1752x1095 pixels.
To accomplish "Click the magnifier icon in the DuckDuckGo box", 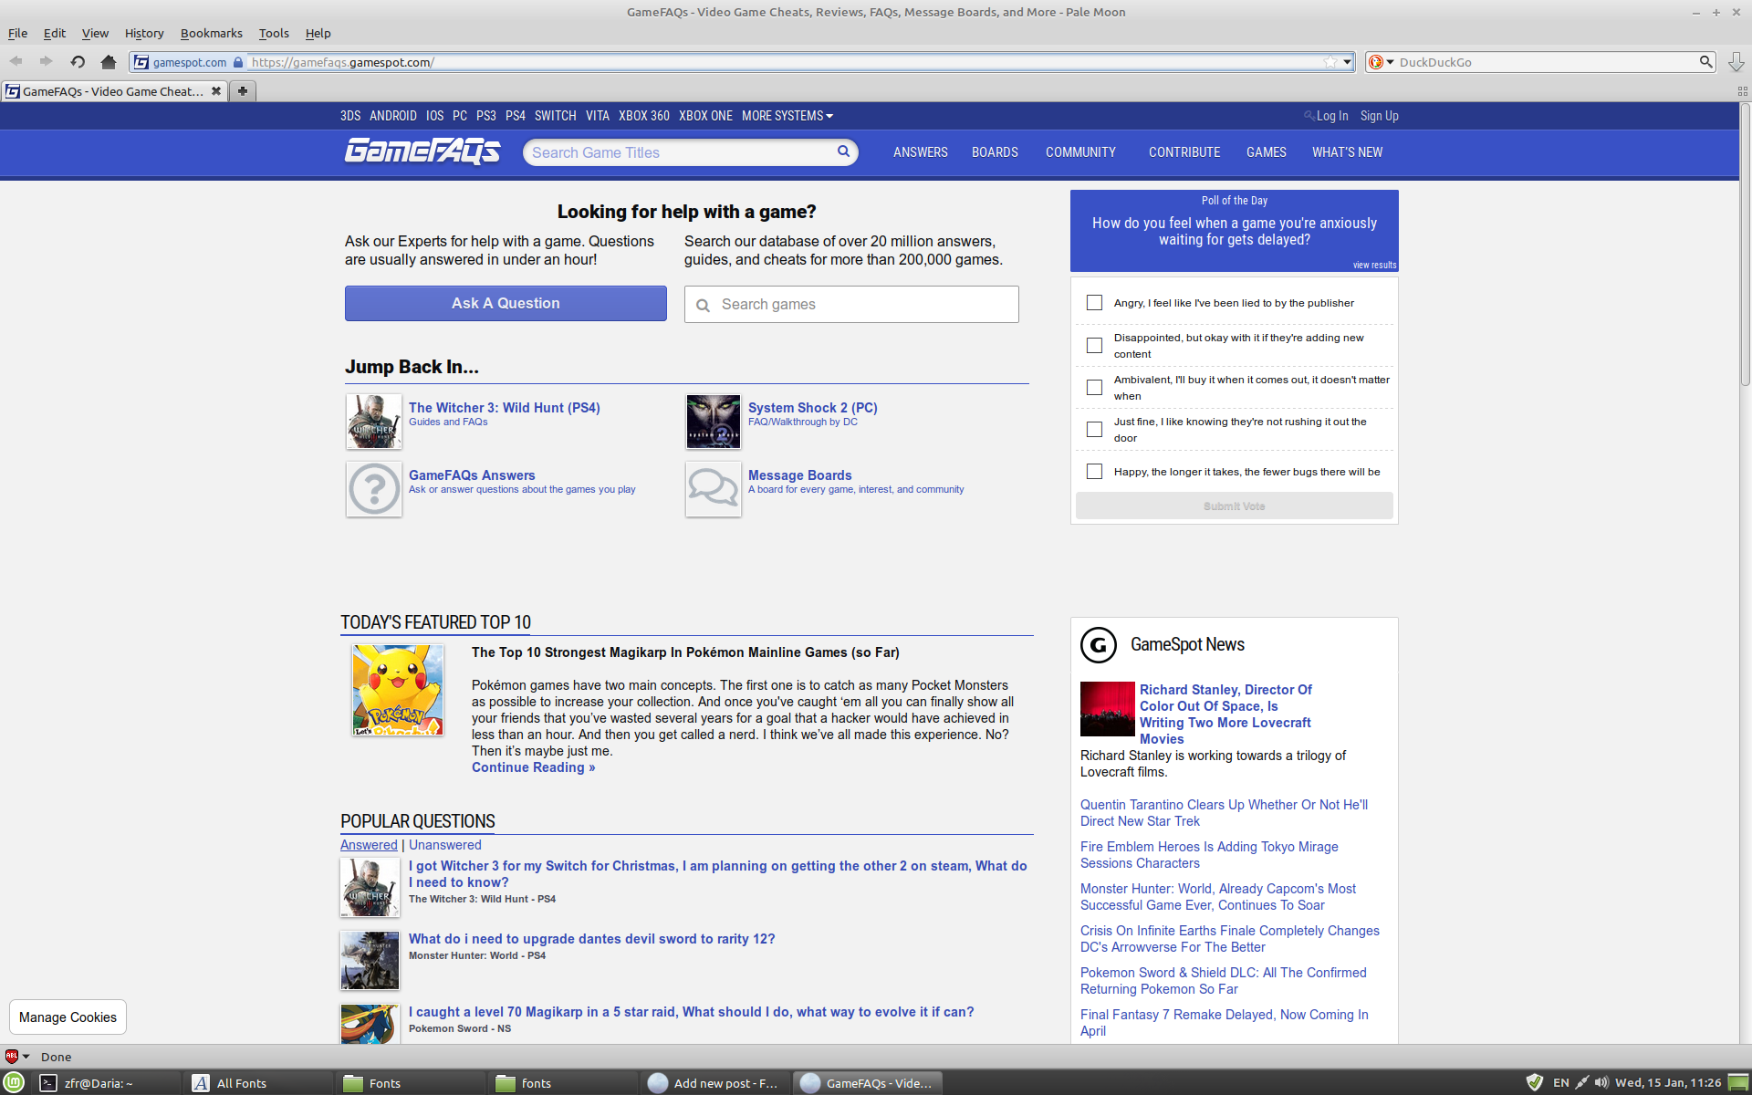I will click(1705, 62).
